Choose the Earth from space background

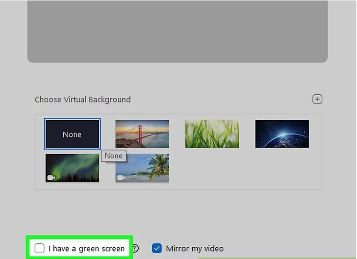point(282,134)
